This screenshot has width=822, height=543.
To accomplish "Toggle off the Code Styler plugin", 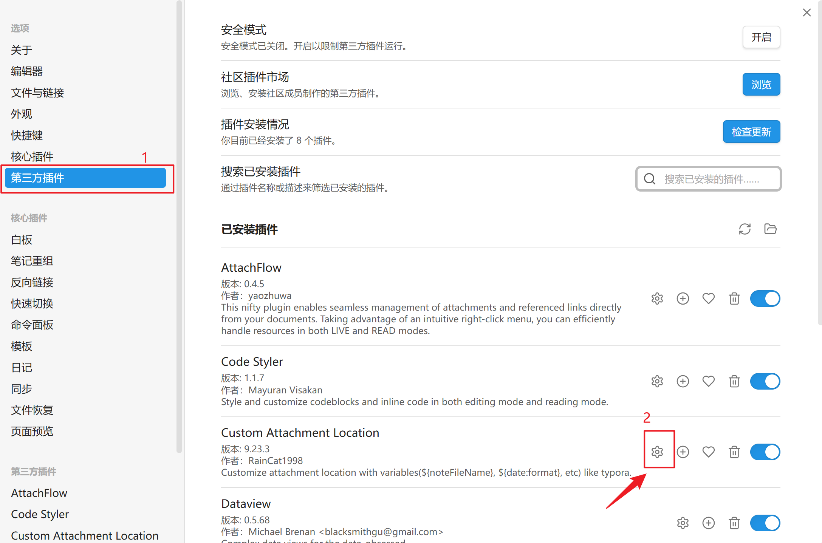I will click(765, 381).
